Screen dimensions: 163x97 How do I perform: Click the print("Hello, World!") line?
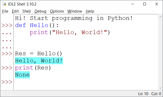(70, 33)
